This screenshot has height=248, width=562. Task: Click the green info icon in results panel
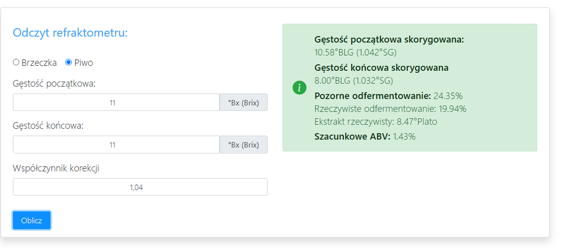coord(301,88)
